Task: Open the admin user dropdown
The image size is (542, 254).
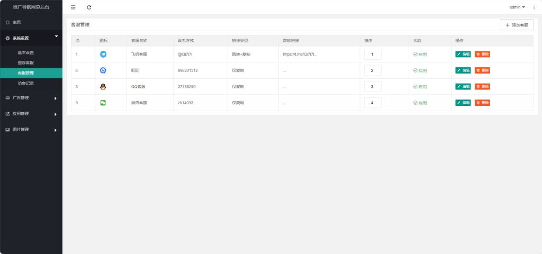Action: [517, 7]
